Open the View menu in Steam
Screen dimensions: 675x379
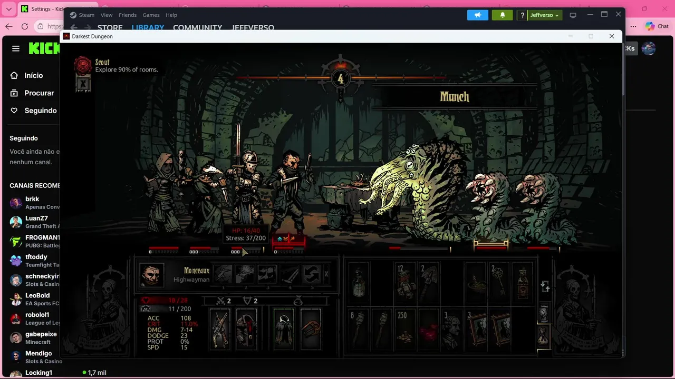(x=107, y=15)
